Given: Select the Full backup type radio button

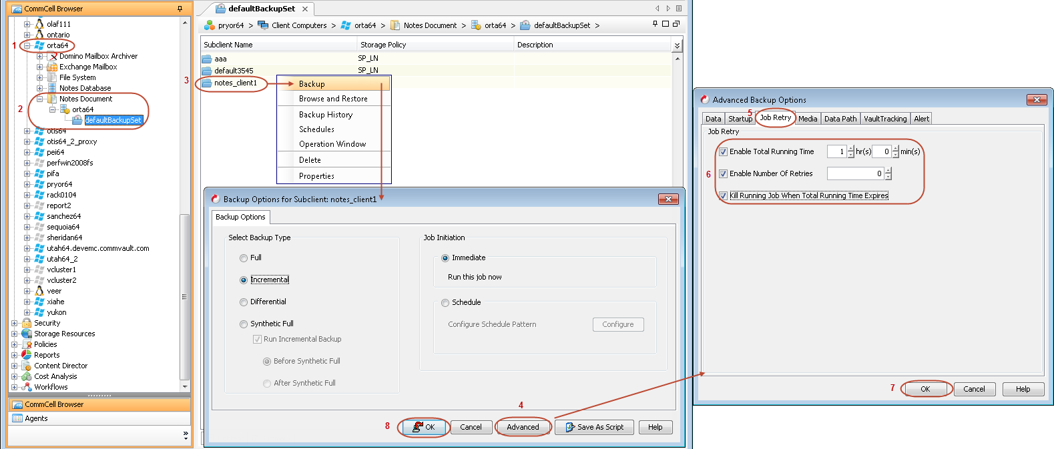Looking at the screenshot, I should click(244, 258).
